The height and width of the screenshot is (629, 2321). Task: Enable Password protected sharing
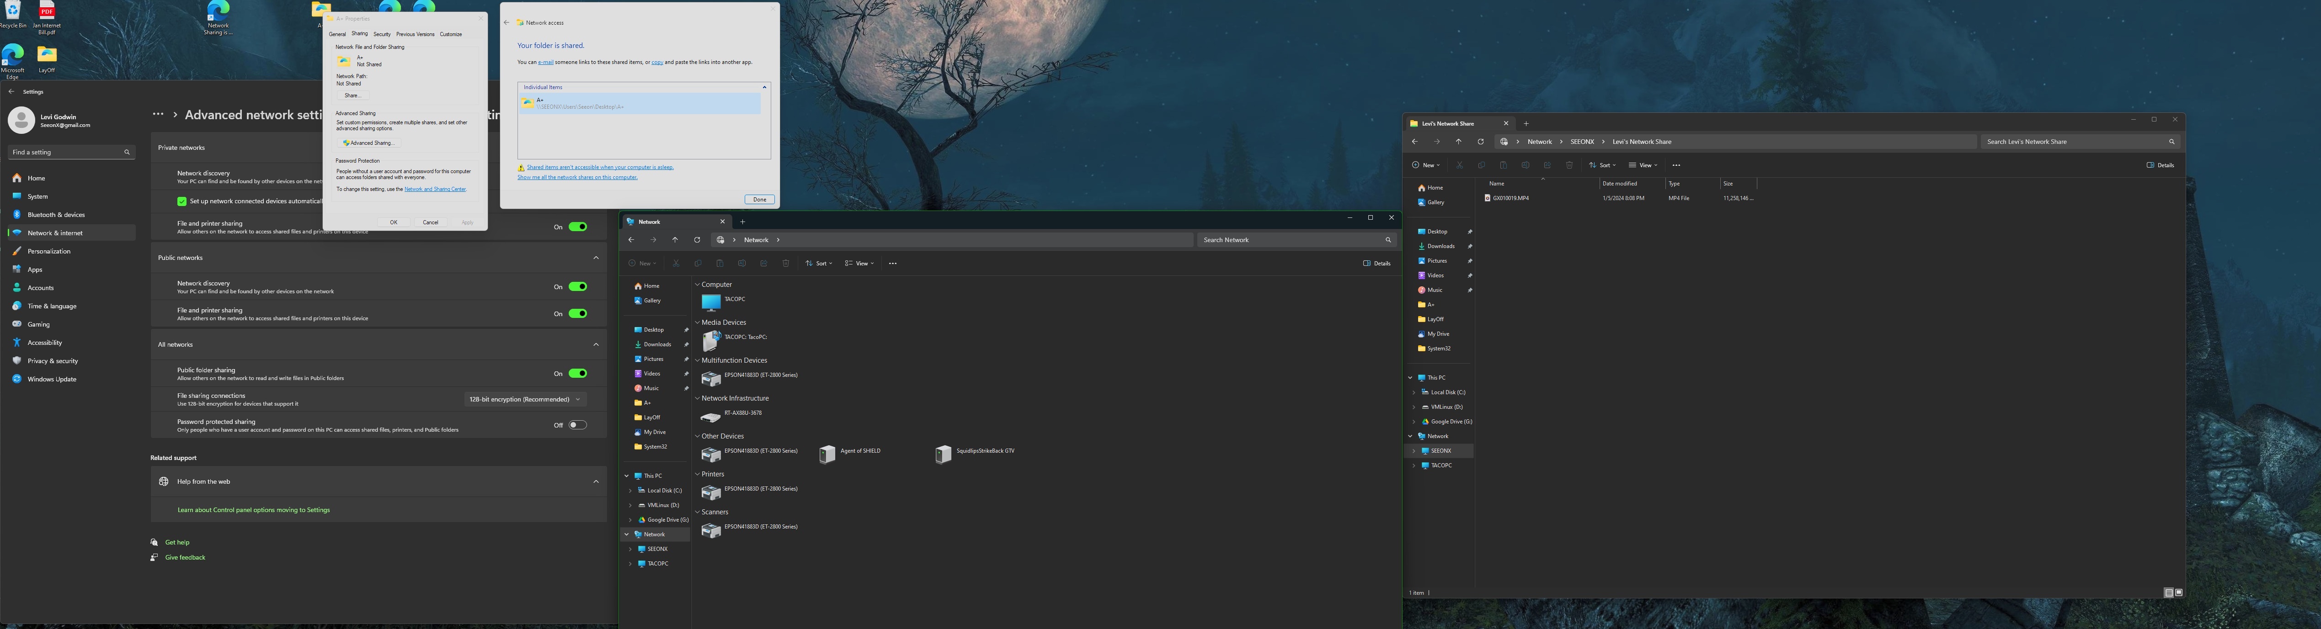click(577, 426)
